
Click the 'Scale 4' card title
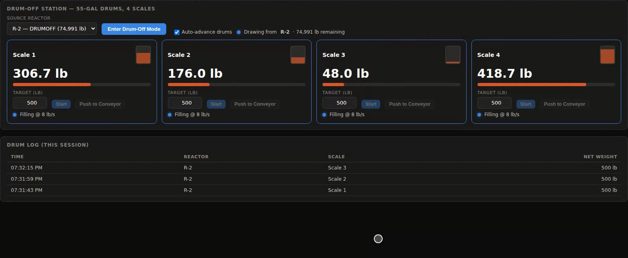[x=489, y=55]
